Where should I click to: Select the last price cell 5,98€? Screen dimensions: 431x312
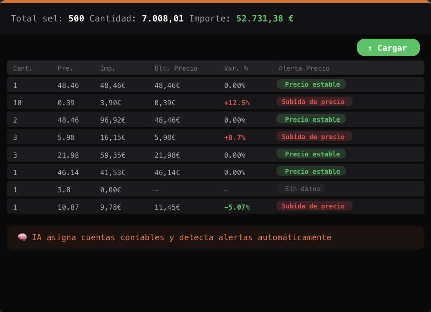tap(165, 137)
